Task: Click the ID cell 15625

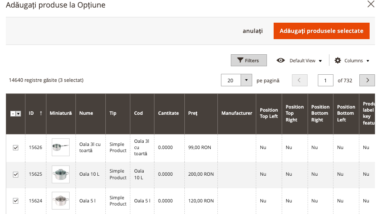Action: click(x=36, y=174)
